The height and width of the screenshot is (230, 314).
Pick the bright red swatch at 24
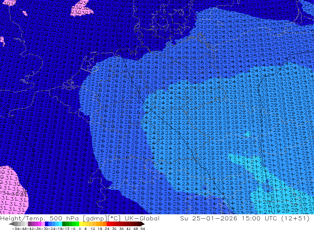[108, 224]
